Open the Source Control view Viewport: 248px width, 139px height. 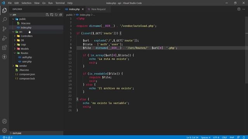[x=4, y=29]
